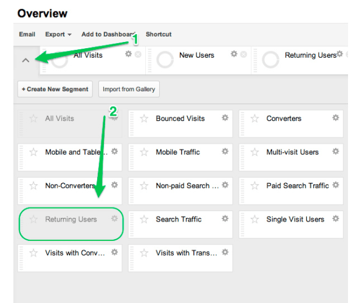Star the Bounced Visits segment

pyautogui.click(x=145, y=119)
